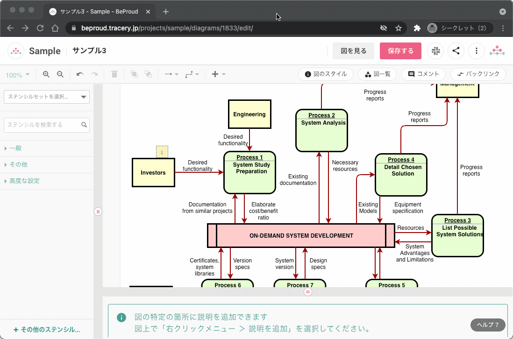Click the share icon in header
The height and width of the screenshot is (339, 513).
(x=456, y=51)
